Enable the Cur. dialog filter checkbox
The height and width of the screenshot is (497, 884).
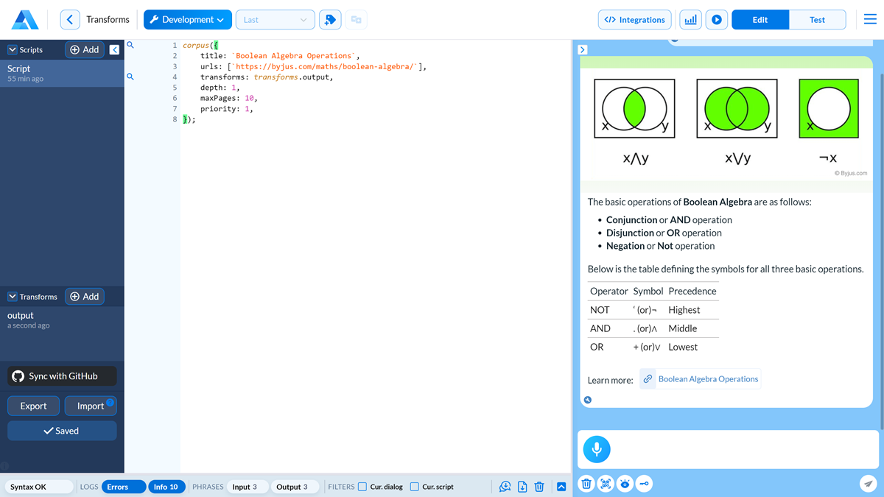[x=362, y=487]
